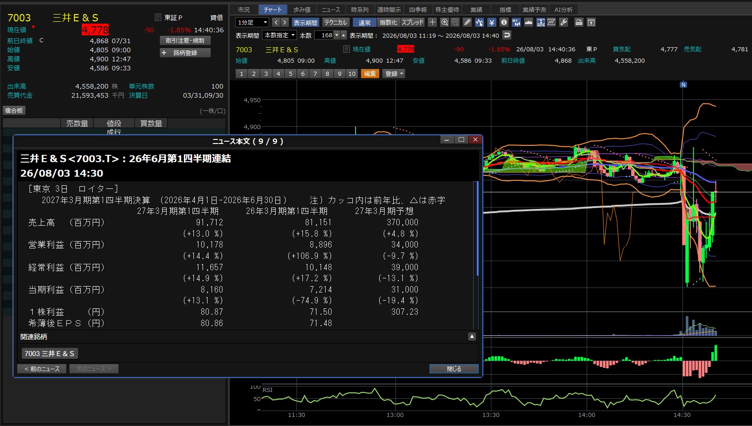Open chart settings via wrench icon
The height and width of the screenshot is (426, 752).
tap(564, 22)
